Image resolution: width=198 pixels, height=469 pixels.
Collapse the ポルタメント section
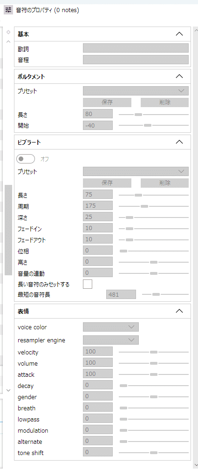179,76
